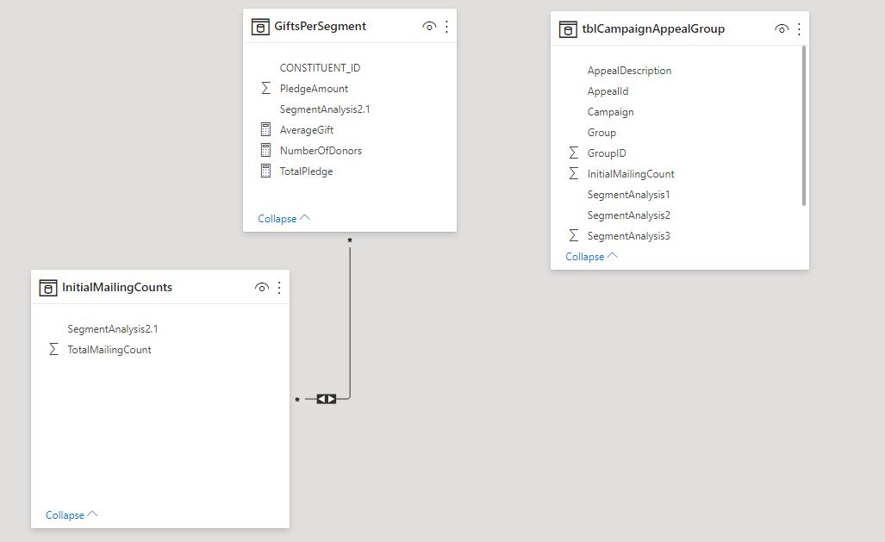Toggle visibility of tblCampaignAppealGroup table
885x542 pixels.
click(x=781, y=28)
